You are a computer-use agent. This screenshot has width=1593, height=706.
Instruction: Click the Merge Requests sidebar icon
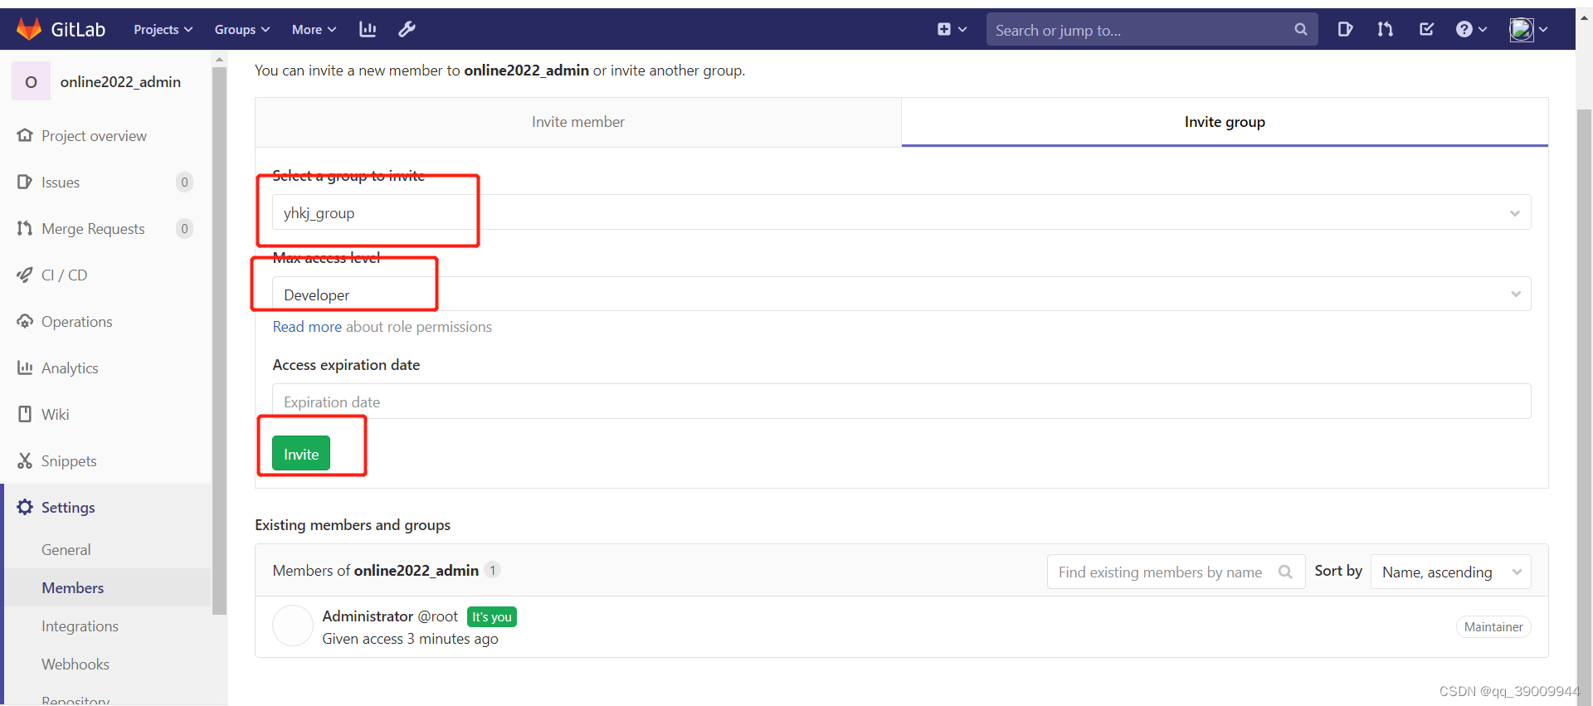tap(25, 228)
